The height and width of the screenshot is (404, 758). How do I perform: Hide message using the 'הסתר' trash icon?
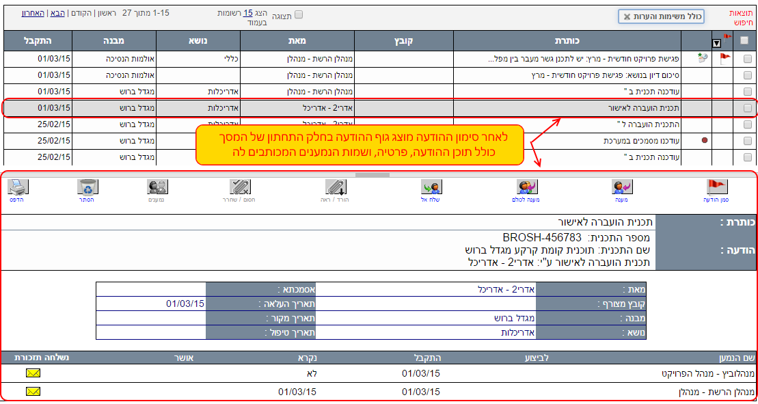point(87,187)
